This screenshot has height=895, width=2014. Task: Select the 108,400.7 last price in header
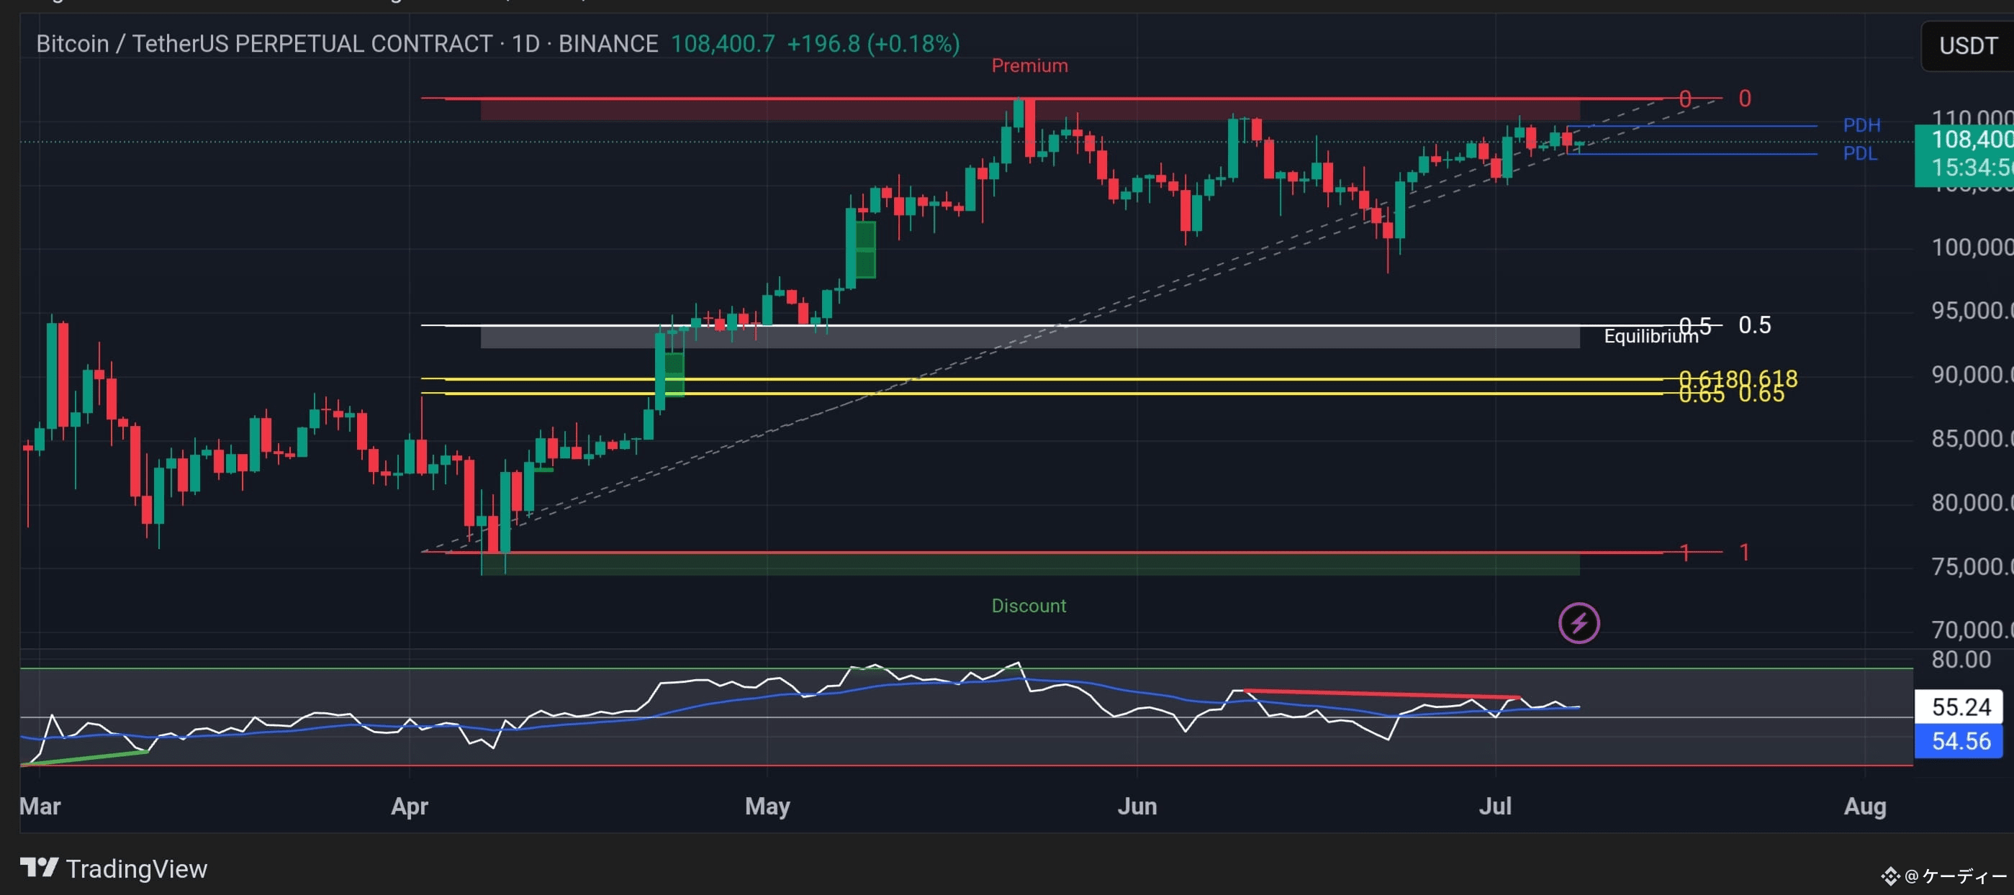pos(723,44)
